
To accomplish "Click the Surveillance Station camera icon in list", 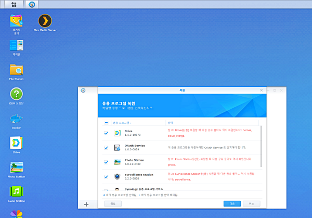I will pyautogui.click(x=117, y=176).
